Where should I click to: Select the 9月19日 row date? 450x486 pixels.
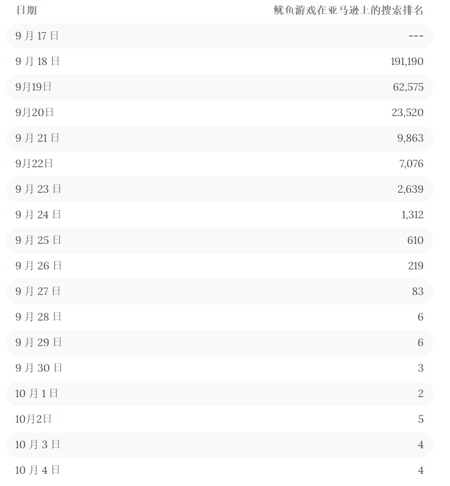coord(34,87)
